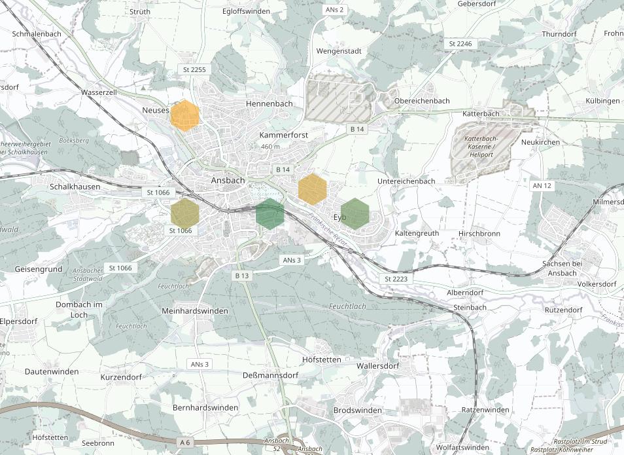The image size is (624, 455).
Task: Click the green hexagon marker beside Eyb
Action: pos(355,213)
